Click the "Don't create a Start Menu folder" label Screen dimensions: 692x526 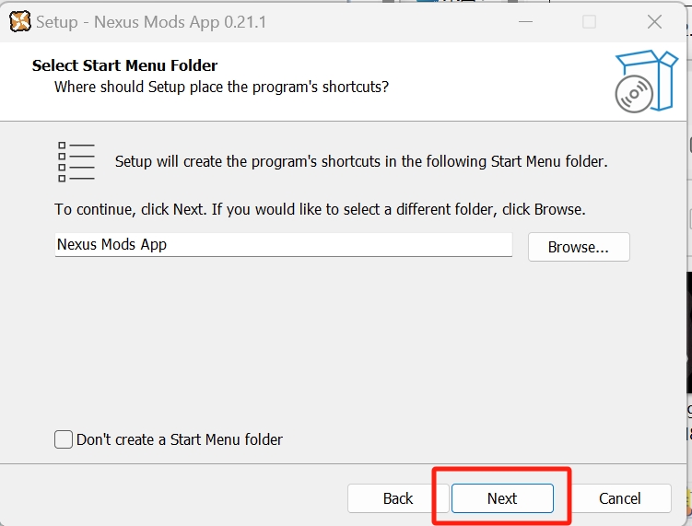tap(180, 439)
